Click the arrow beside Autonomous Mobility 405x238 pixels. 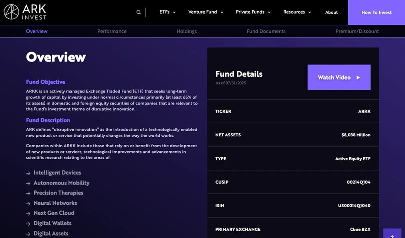28,183
